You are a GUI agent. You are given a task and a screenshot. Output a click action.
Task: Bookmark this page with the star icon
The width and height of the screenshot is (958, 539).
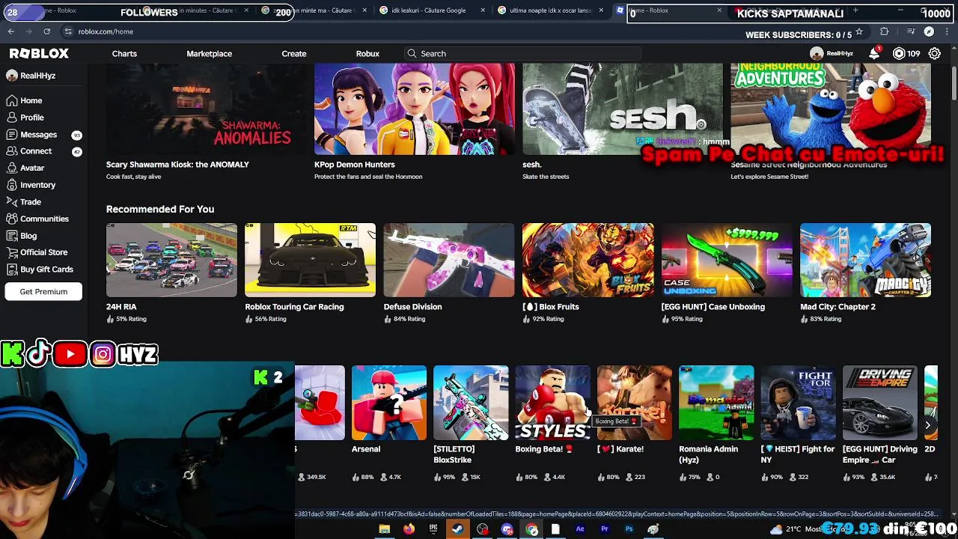(x=859, y=31)
